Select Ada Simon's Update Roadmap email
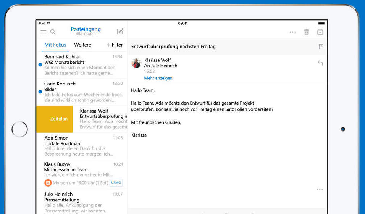Screen dimensions: 365x214 [82, 146]
